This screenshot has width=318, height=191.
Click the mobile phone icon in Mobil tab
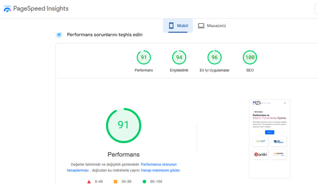(x=171, y=26)
